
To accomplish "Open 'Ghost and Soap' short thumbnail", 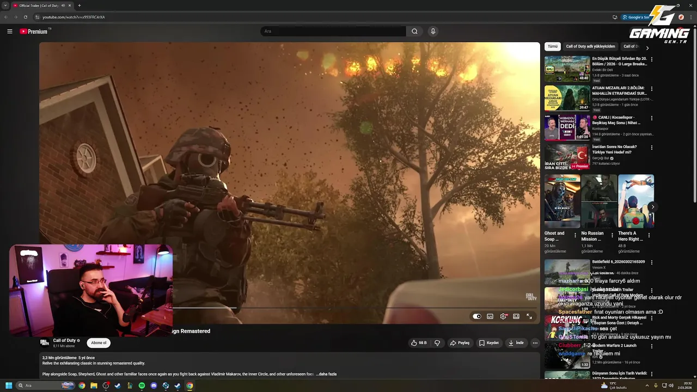I will 562,201.
